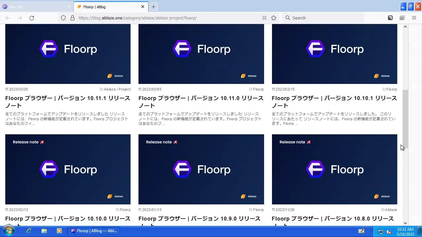Click the 10:32 AM taskbar clock

[405, 231]
